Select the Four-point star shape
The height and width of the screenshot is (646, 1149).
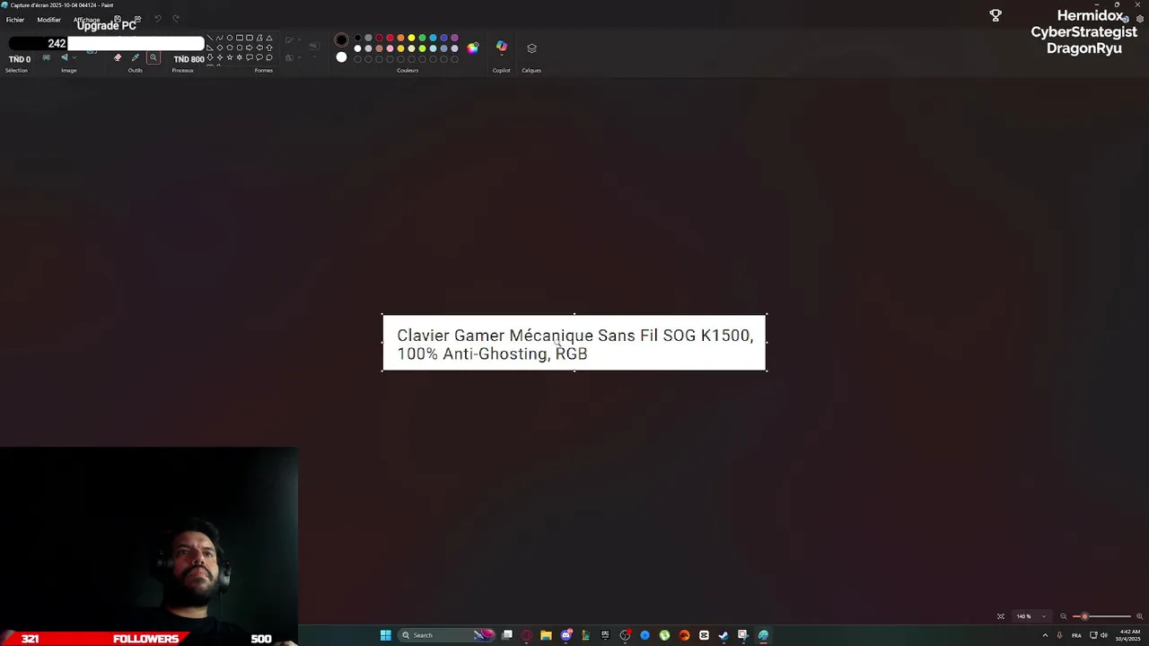click(219, 57)
